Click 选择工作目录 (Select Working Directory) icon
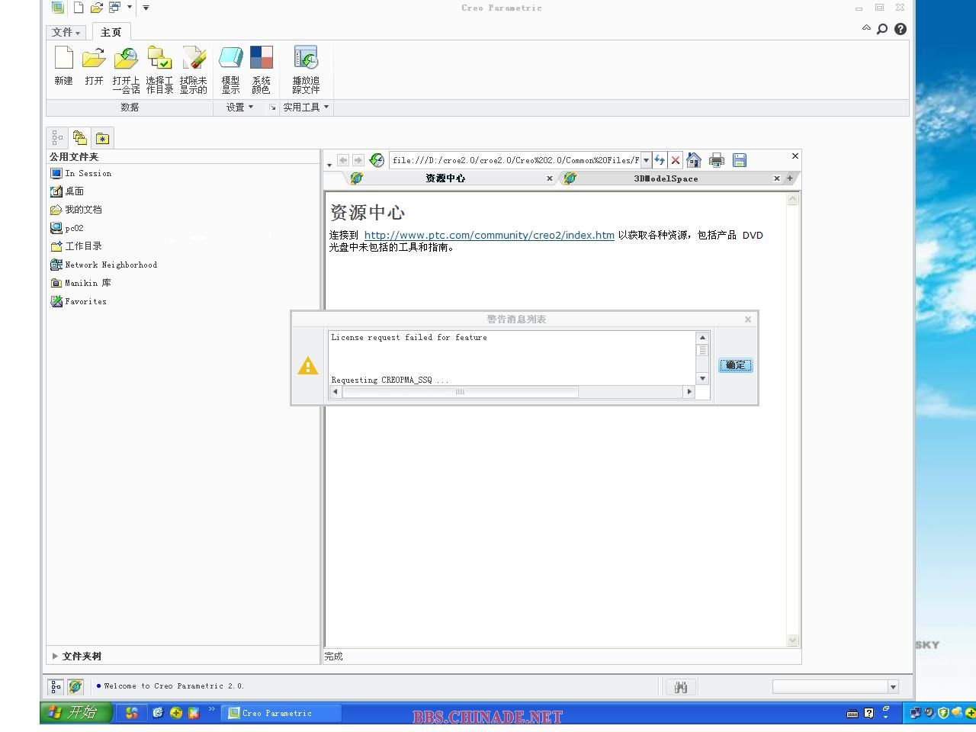 pyautogui.click(x=159, y=69)
